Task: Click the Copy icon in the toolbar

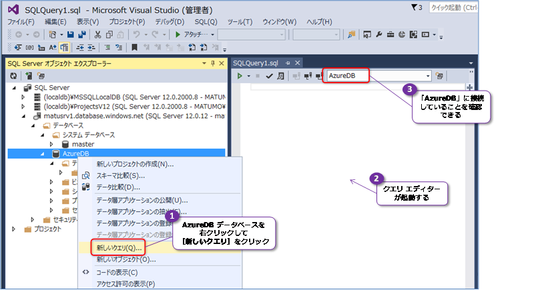Action: pyautogui.click(x=109, y=35)
